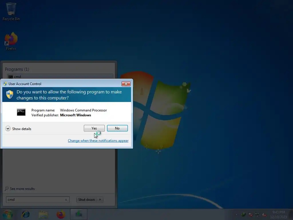Expand Shut down options arrow

(x=100, y=200)
